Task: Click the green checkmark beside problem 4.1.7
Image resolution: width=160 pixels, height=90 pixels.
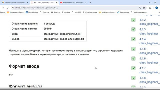Action: pyautogui.click(x=133, y=68)
